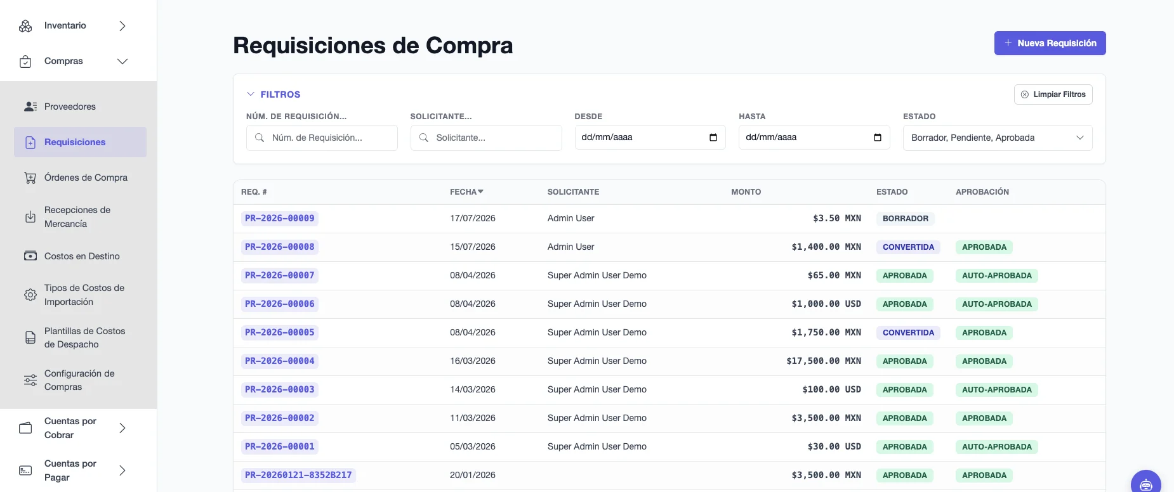Expand the Cuentas por Cobrar chevron
This screenshot has width=1174, height=492.
point(122,428)
